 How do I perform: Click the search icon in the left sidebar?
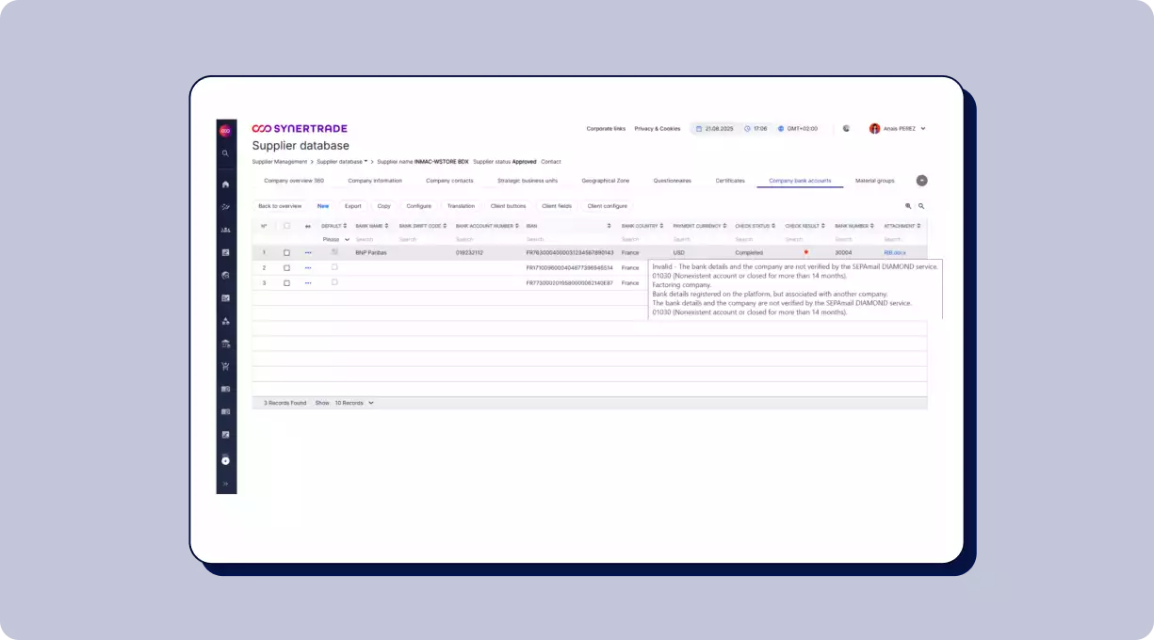pos(225,152)
